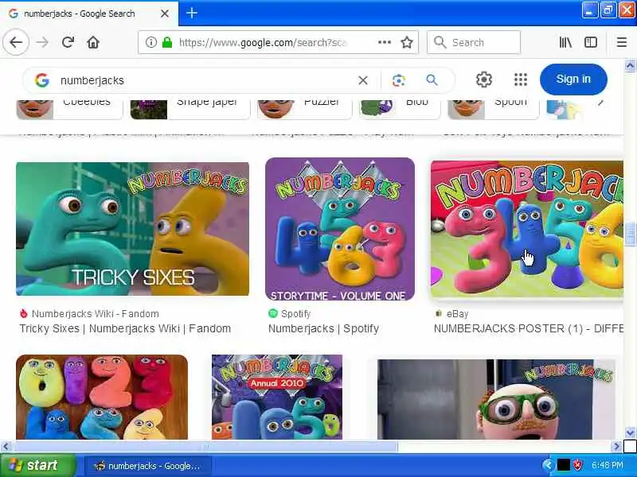Click horizontal scrollbar right arrow
The height and width of the screenshot is (477, 637).
[x=616, y=447]
